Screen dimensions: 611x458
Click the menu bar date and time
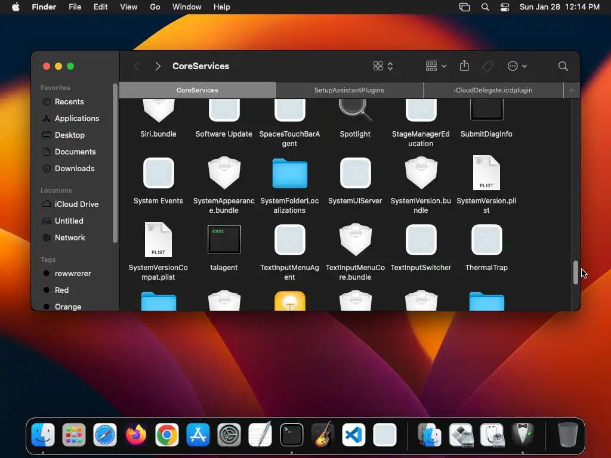(560, 7)
